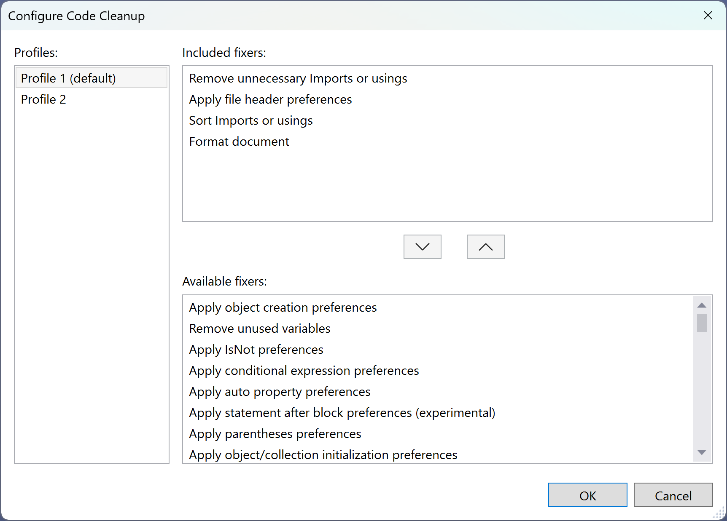Select Apply object/collection initialization preferences fixer
Viewport: 727px width, 521px height.
[x=323, y=455]
